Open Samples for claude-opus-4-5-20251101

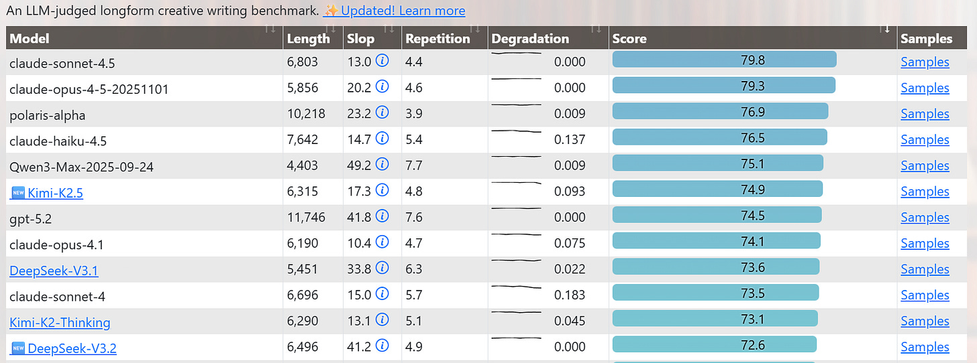925,88
